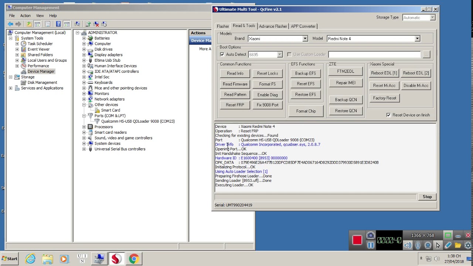This screenshot has width=473, height=266.
Task: Open Internet Explorer from the taskbar
Action: coord(30,259)
